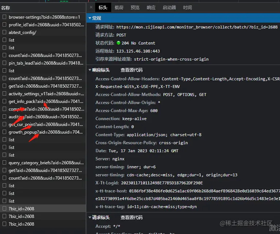
Task: Tick checkbox for pin_tab_lead request
Action: point(4,63)
